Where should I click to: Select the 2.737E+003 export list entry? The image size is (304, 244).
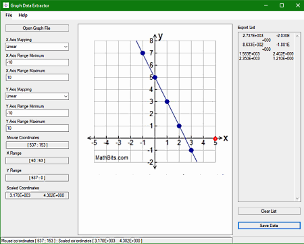pyautogui.click(x=266, y=38)
